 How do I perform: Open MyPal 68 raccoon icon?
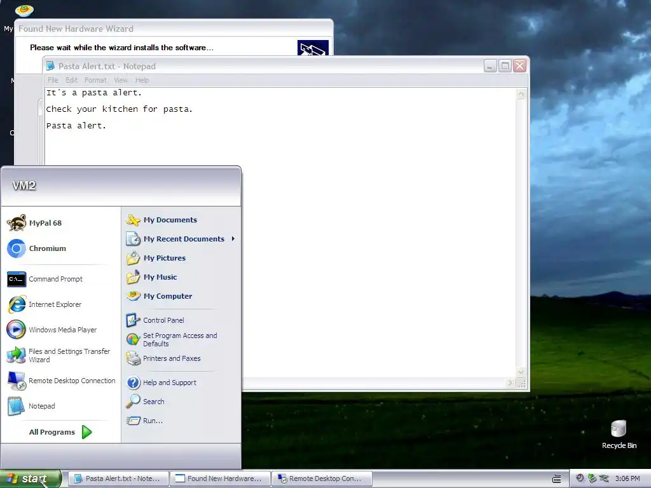pos(17,223)
